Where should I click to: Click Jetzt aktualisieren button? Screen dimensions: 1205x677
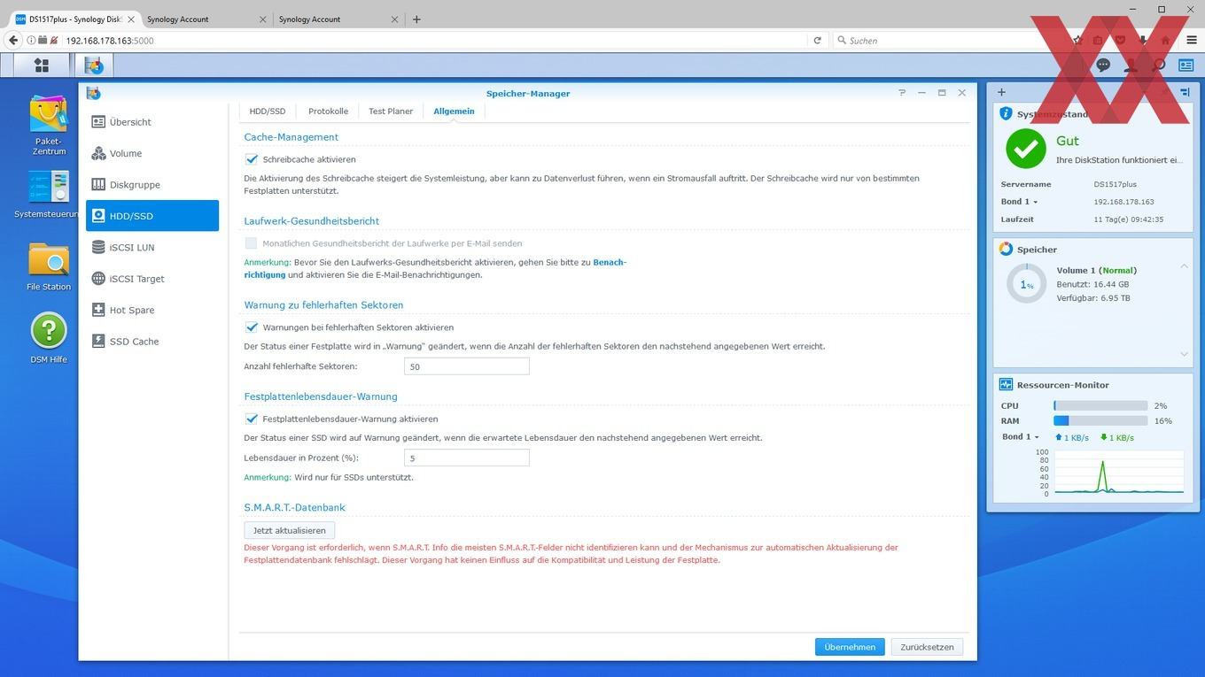[289, 530]
